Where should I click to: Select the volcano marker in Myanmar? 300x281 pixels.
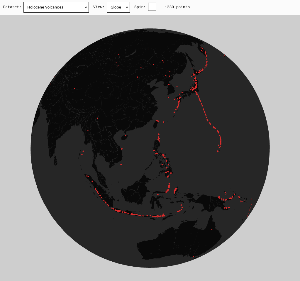(x=88, y=130)
